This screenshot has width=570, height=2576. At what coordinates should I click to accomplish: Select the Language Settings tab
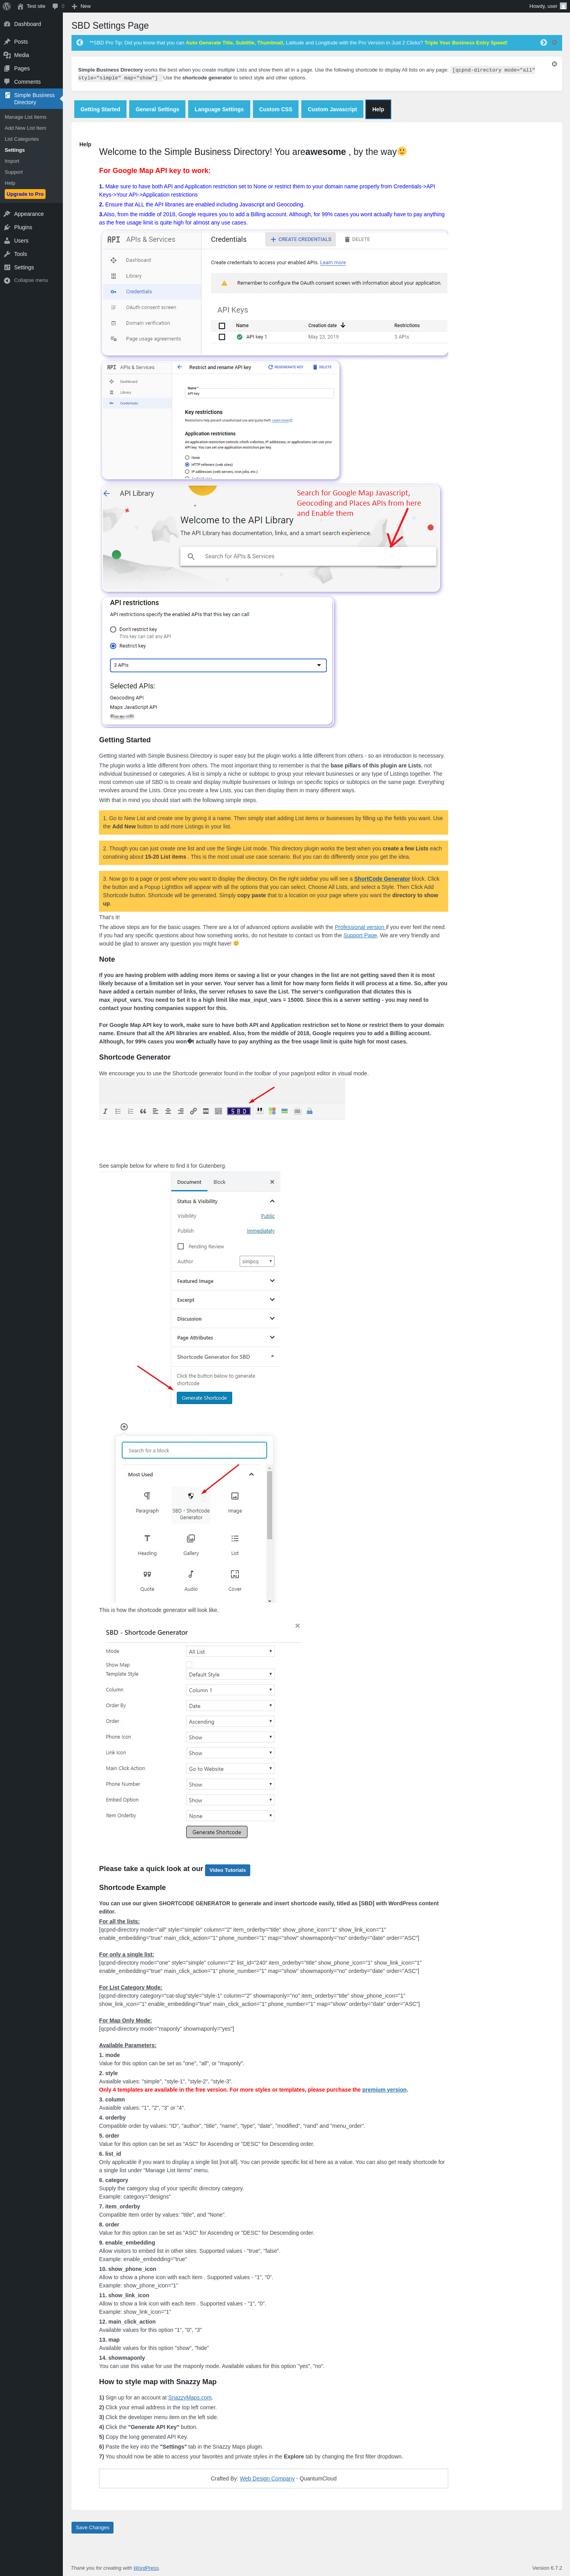(219, 109)
